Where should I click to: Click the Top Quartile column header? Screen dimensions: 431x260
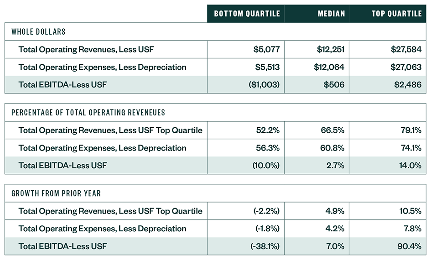396,14
